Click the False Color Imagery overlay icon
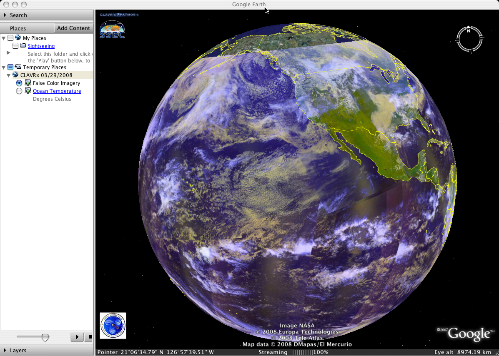The height and width of the screenshot is (356, 499). [x=28, y=83]
